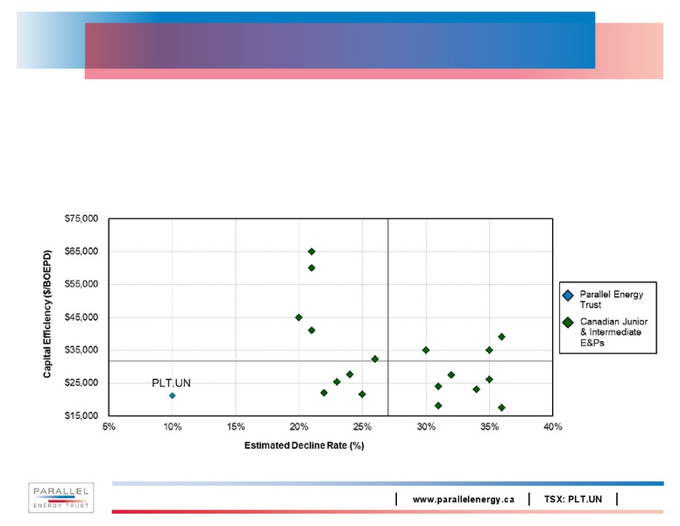Screen dimensions: 680x526
Task: Click the Parallel Energy Trust logo
Action: pyautogui.click(x=61, y=498)
